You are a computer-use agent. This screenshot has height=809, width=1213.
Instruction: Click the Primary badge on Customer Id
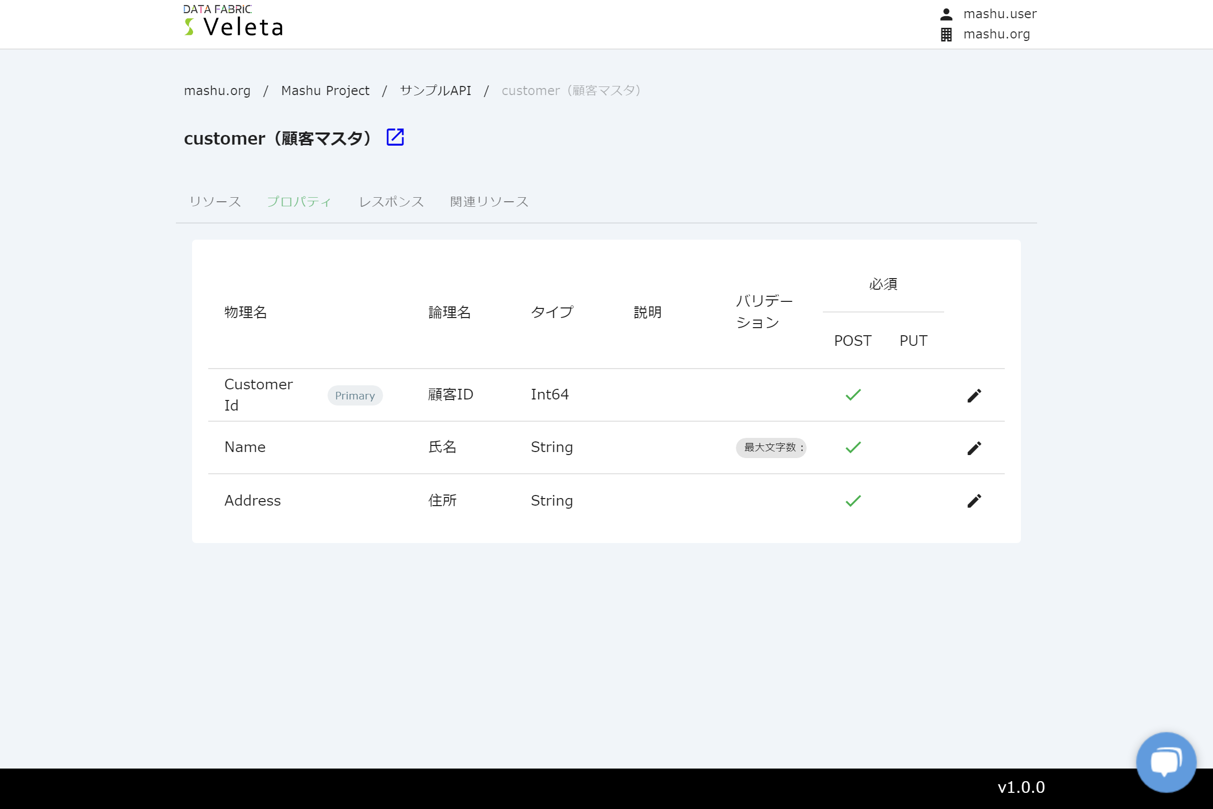[355, 396]
